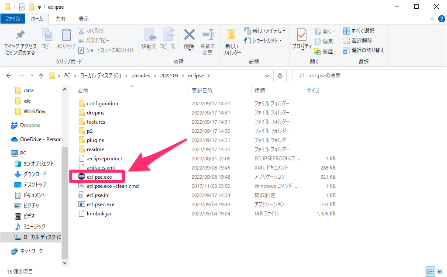Collapse the ribbon with the chevron
This screenshot has width=447, height=277.
[x=432, y=19]
